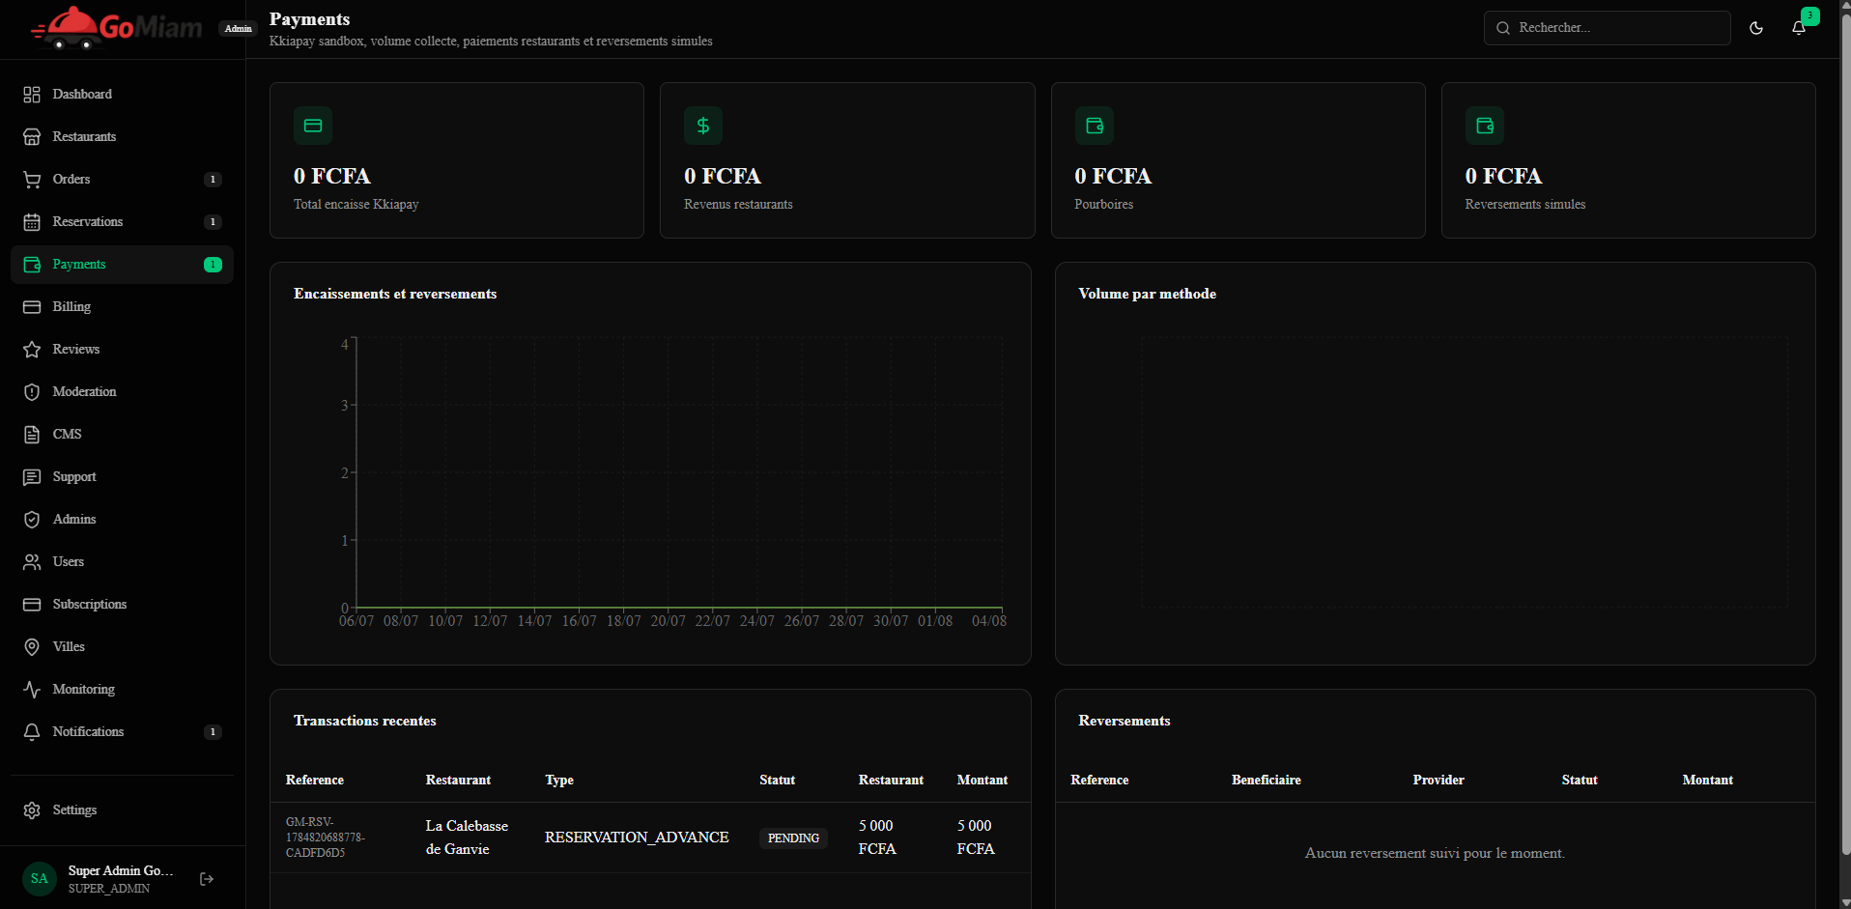Click the green Payments count badge
Image resolution: width=1851 pixels, height=909 pixels.
214,265
